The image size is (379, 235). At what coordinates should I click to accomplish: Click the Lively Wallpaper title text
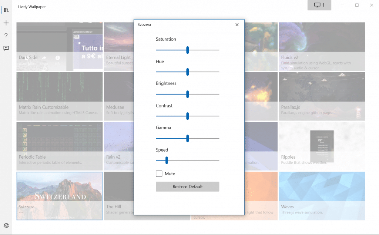pos(32,7)
